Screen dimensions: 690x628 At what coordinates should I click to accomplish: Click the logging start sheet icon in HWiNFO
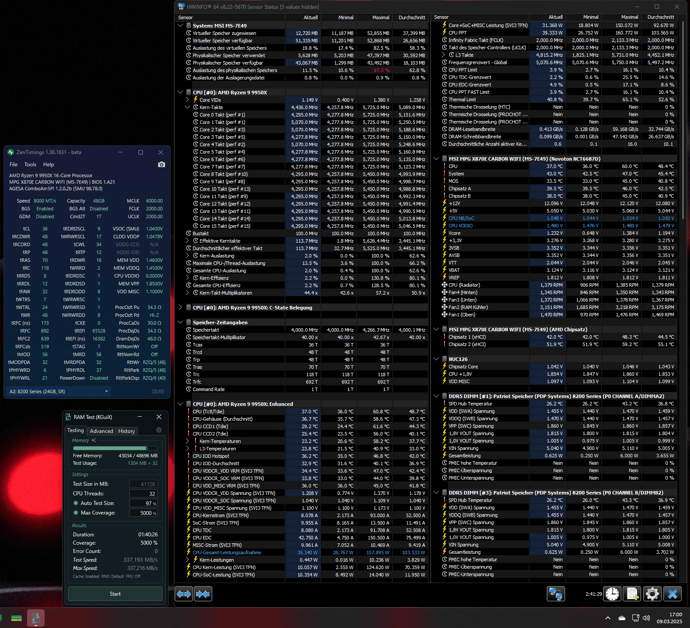pyautogui.click(x=632, y=594)
